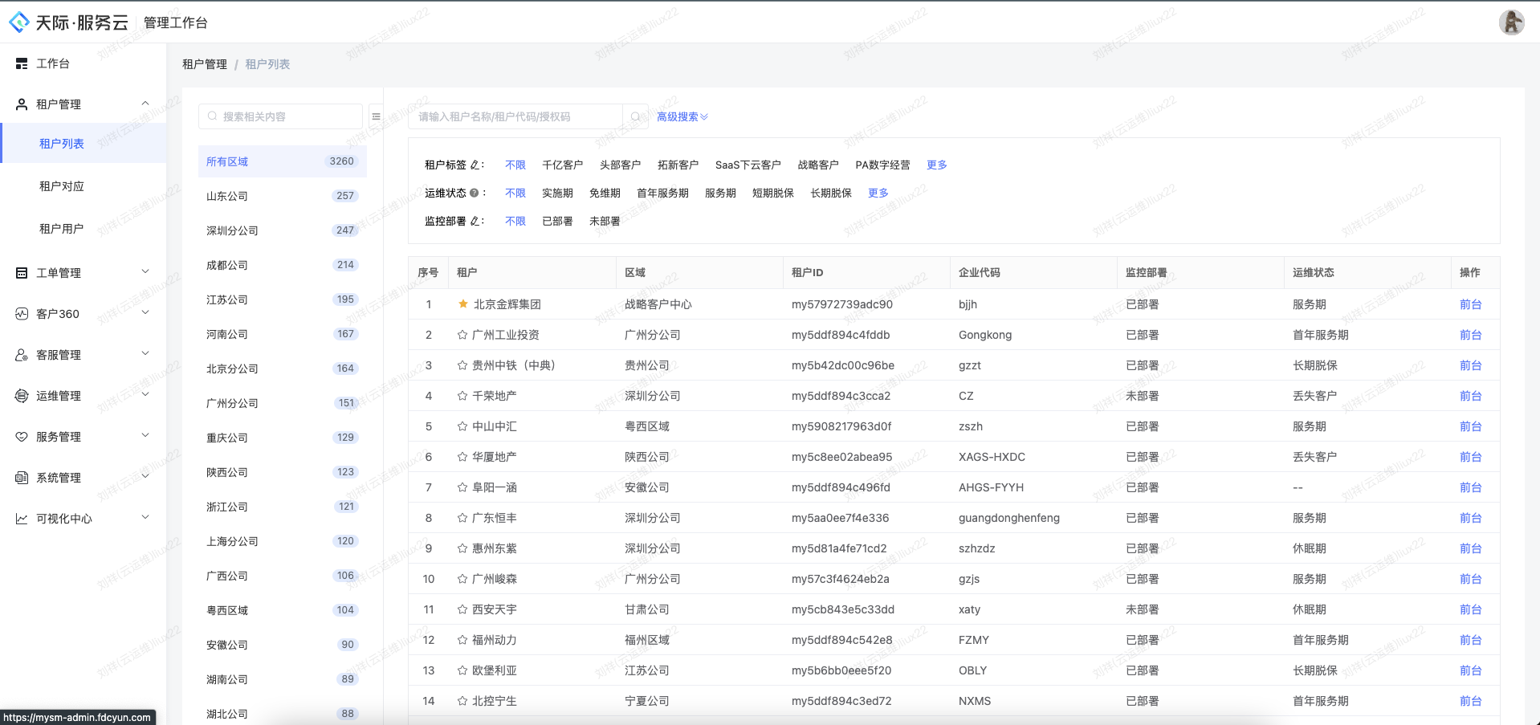1540x725 pixels.
Task: Filter by 未部署 monitoring status
Action: coord(605,221)
